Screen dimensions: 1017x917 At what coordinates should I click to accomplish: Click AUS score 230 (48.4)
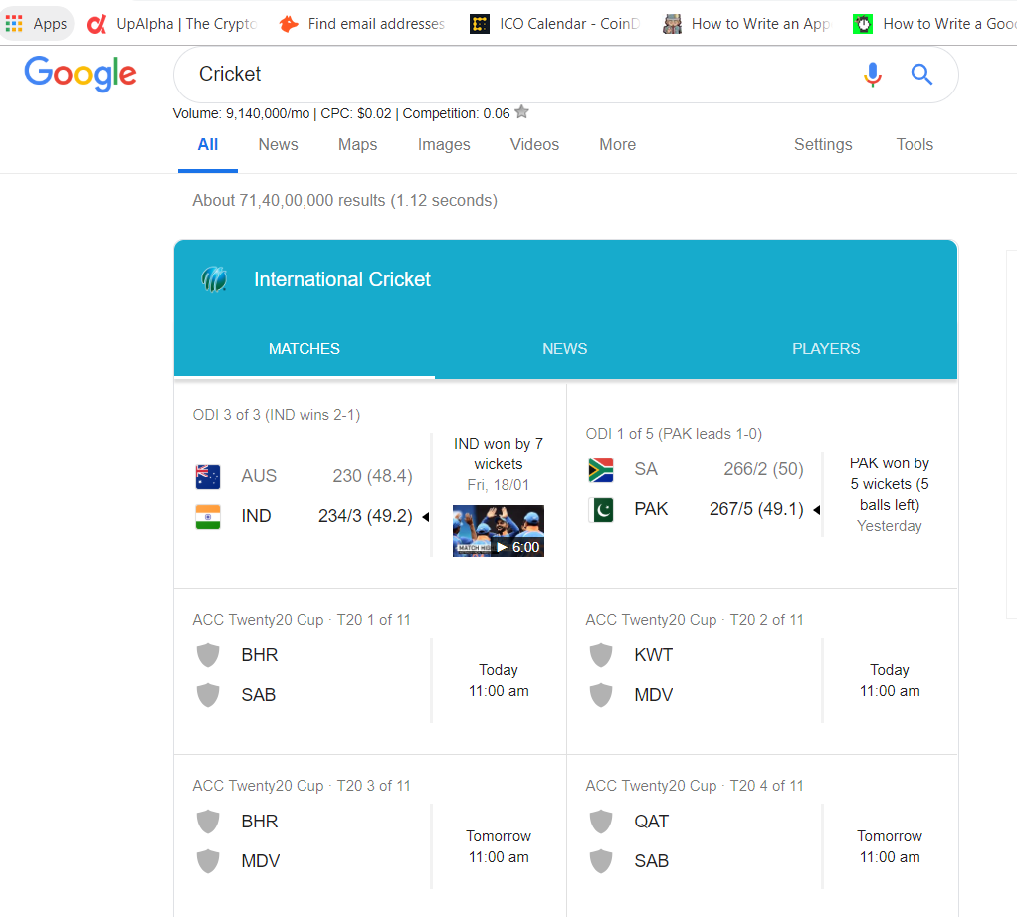pos(372,477)
